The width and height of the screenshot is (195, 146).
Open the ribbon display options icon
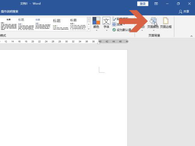pyautogui.click(x=156, y=4)
